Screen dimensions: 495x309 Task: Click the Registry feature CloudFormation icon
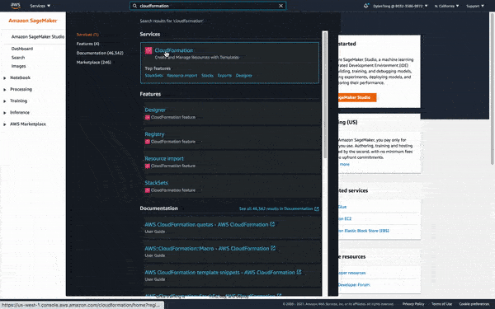click(x=147, y=142)
